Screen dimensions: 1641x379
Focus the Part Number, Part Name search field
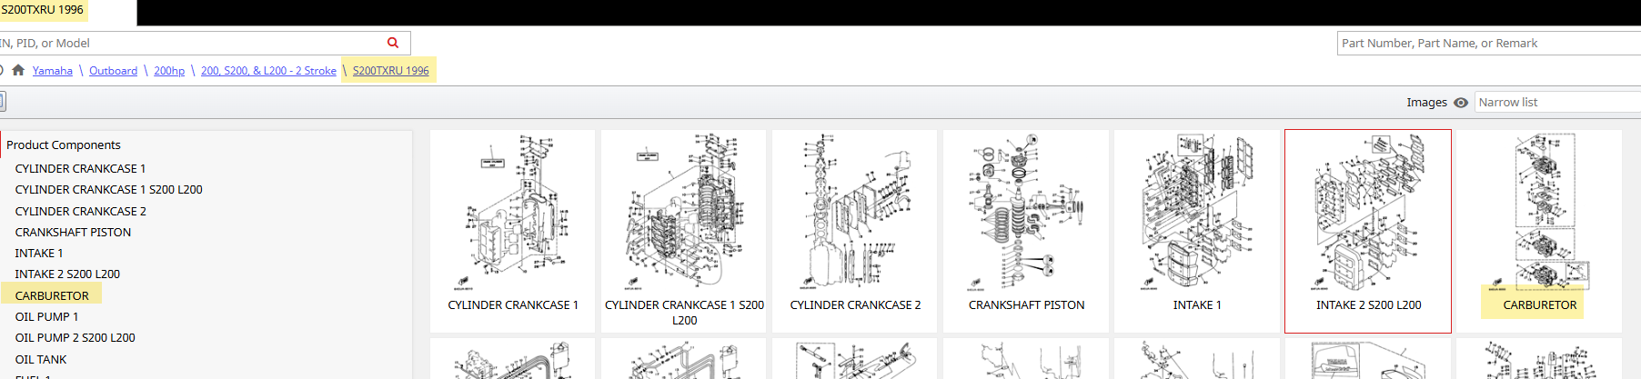[1488, 43]
